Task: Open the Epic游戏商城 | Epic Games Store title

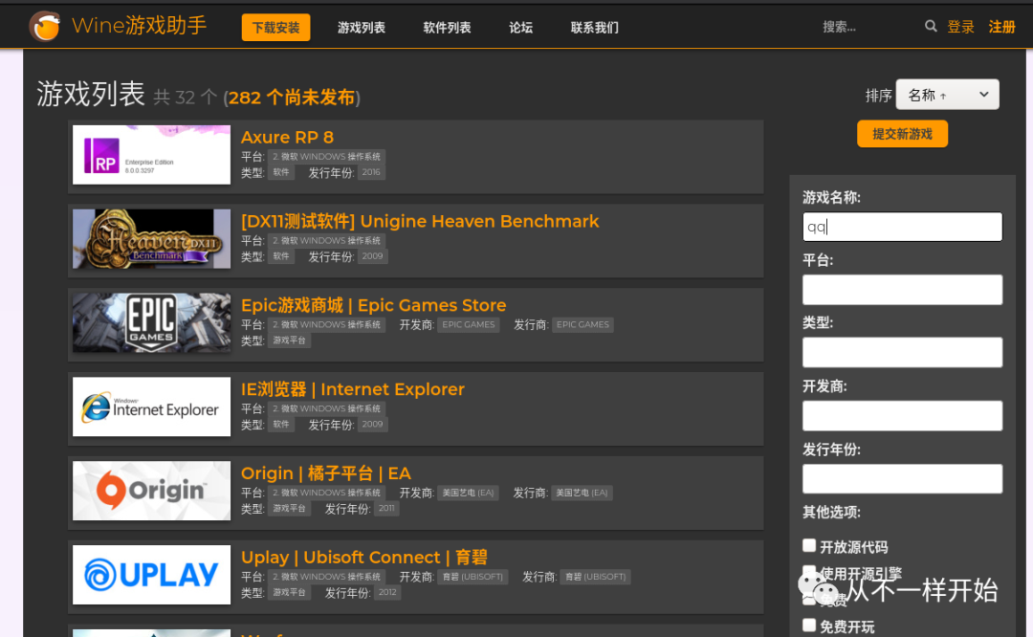Action: pyautogui.click(x=374, y=306)
